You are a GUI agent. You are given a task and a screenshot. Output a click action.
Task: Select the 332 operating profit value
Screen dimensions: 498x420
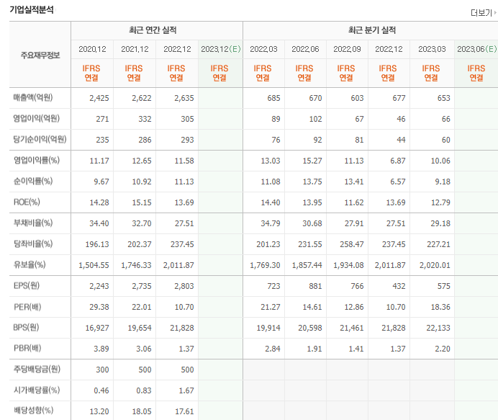145,119
